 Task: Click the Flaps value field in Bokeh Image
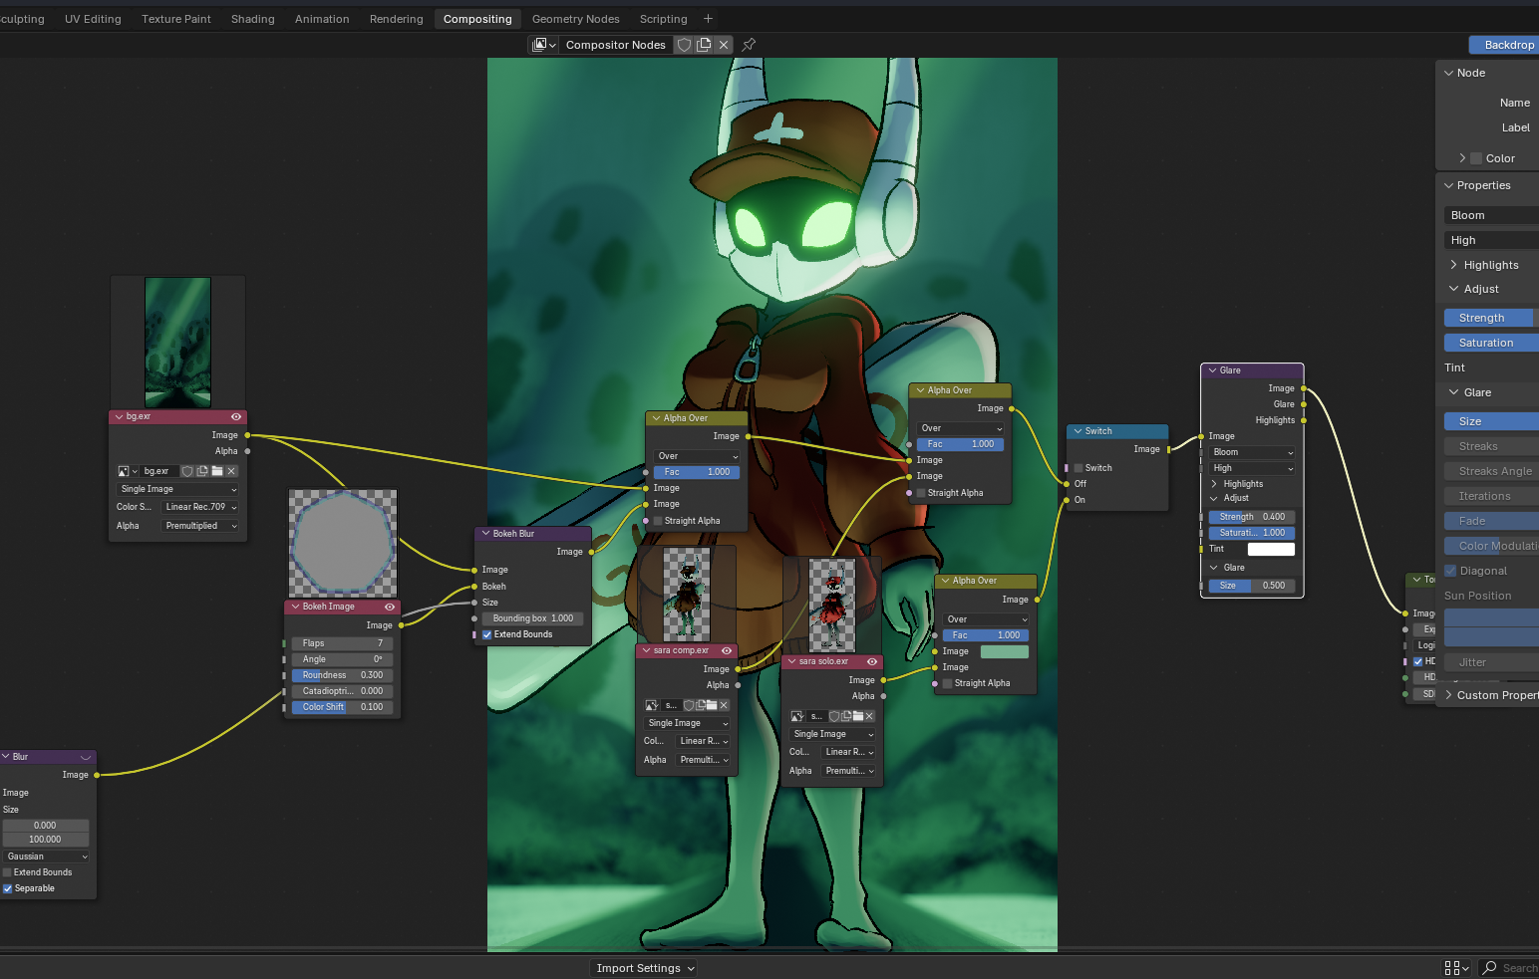click(x=343, y=643)
